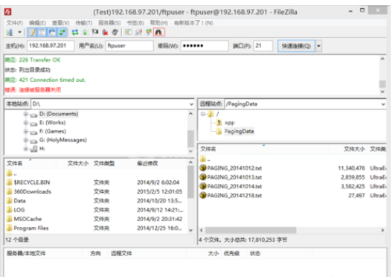Open the local site path dropdown
The width and height of the screenshot is (392, 277).
(x=191, y=104)
